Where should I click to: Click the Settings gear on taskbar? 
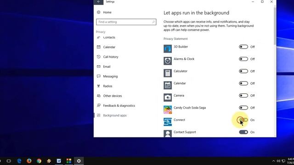(79, 161)
